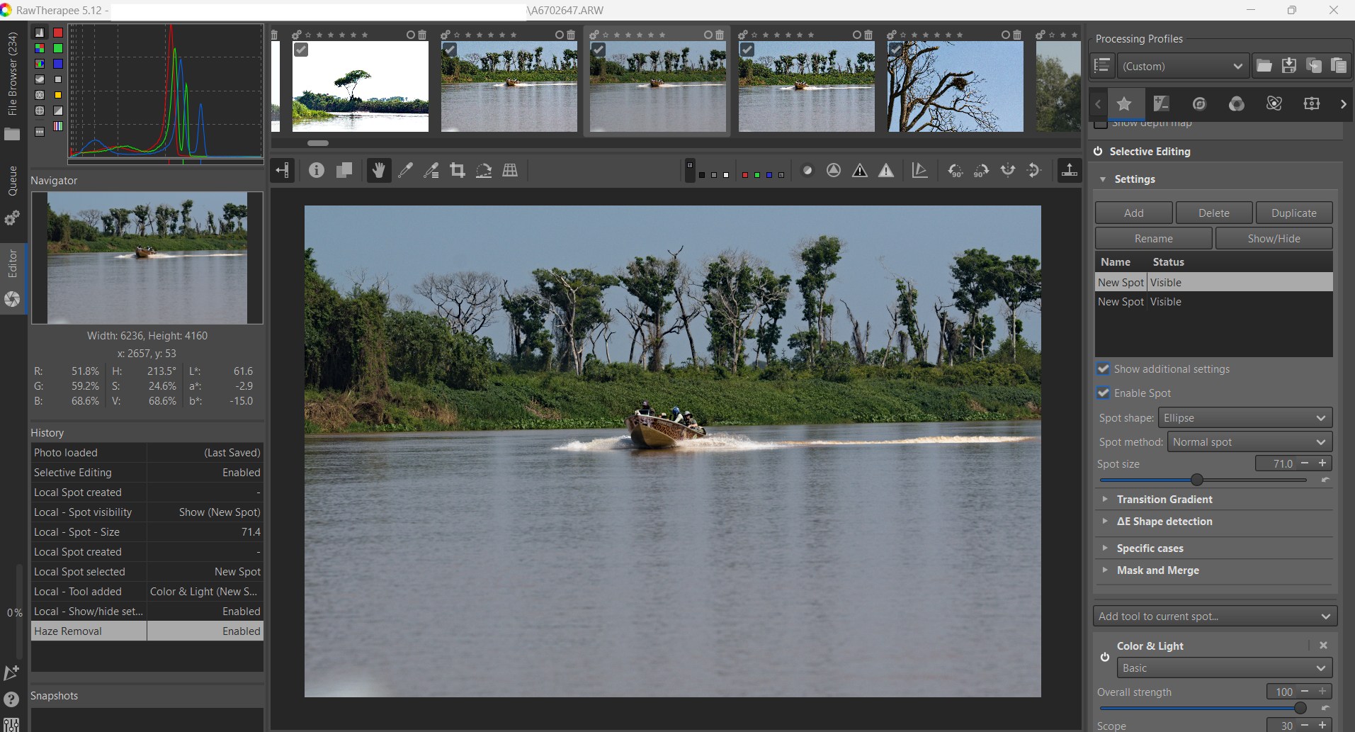Open the perspective correction tool

click(510, 170)
